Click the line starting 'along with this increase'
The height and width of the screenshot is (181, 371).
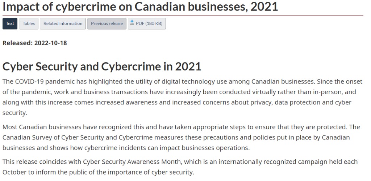pyautogui.click(x=177, y=103)
